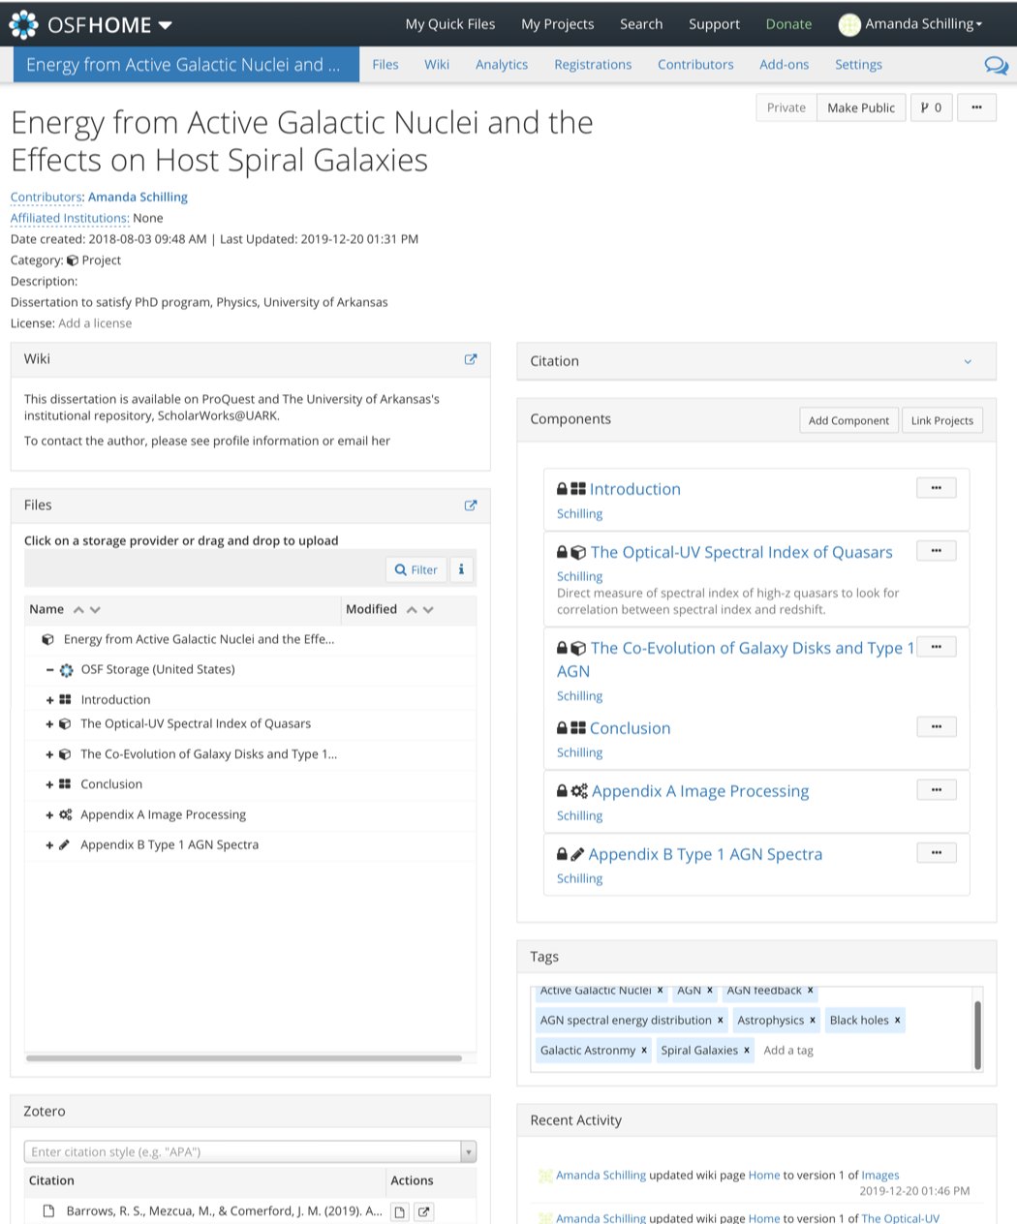The height and width of the screenshot is (1224, 1017).
Task: Click the Files info icon button
Action: click(x=461, y=569)
